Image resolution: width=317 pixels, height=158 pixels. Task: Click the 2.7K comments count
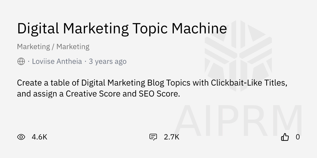click(x=171, y=137)
